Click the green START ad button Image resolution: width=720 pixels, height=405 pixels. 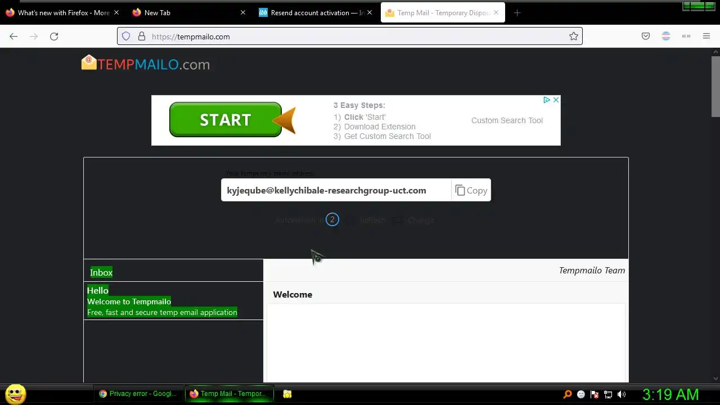[x=226, y=120]
